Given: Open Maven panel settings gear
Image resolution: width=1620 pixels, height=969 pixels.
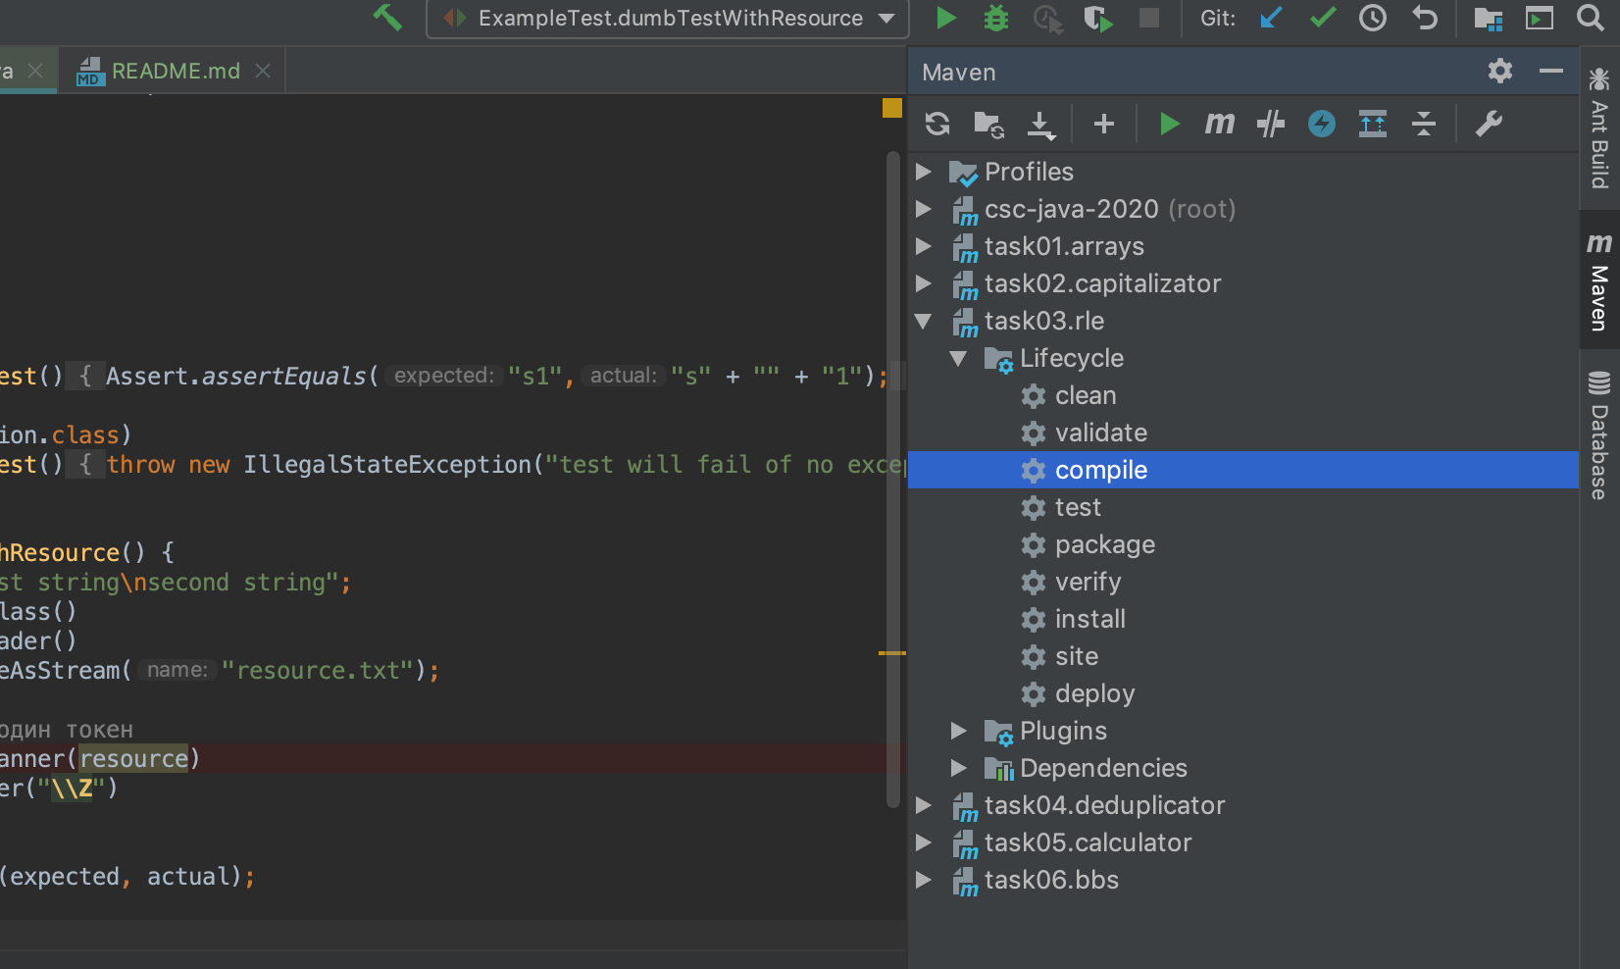Looking at the screenshot, I should click(1499, 71).
